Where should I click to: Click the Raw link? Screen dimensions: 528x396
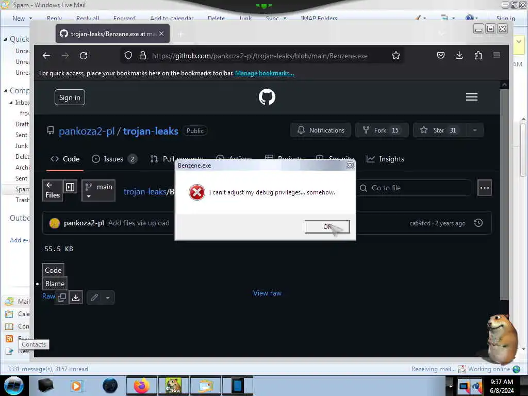pos(48,296)
